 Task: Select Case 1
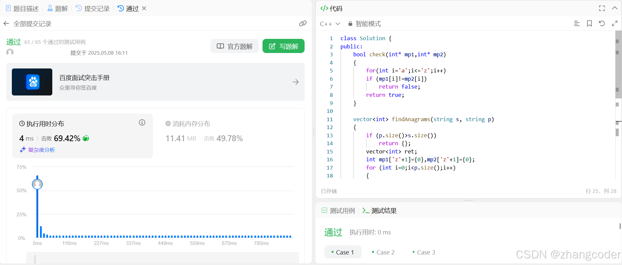coord(343,252)
